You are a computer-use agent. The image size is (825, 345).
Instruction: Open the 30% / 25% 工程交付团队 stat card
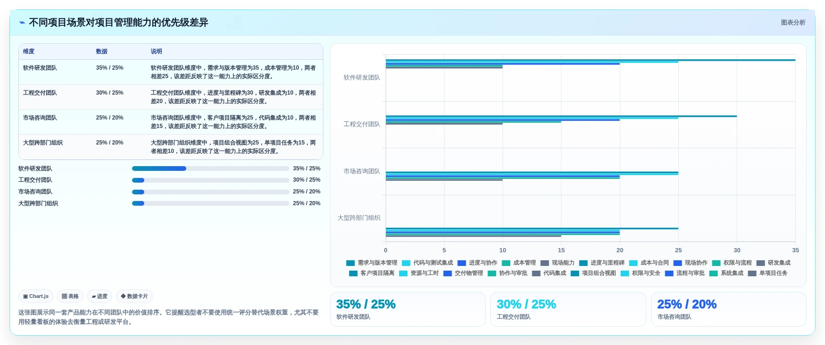(x=568, y=309)
